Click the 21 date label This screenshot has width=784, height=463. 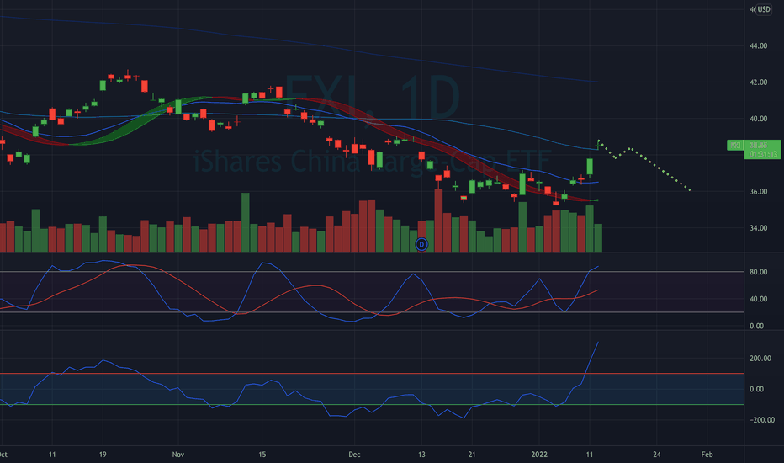pyautogui.click(x=472, y=455)
